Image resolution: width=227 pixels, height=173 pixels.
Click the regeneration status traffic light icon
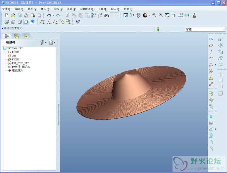(158, 29)
